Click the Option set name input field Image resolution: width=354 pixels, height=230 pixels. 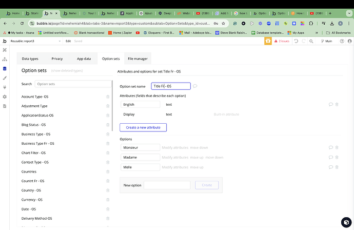coord(171,86)
